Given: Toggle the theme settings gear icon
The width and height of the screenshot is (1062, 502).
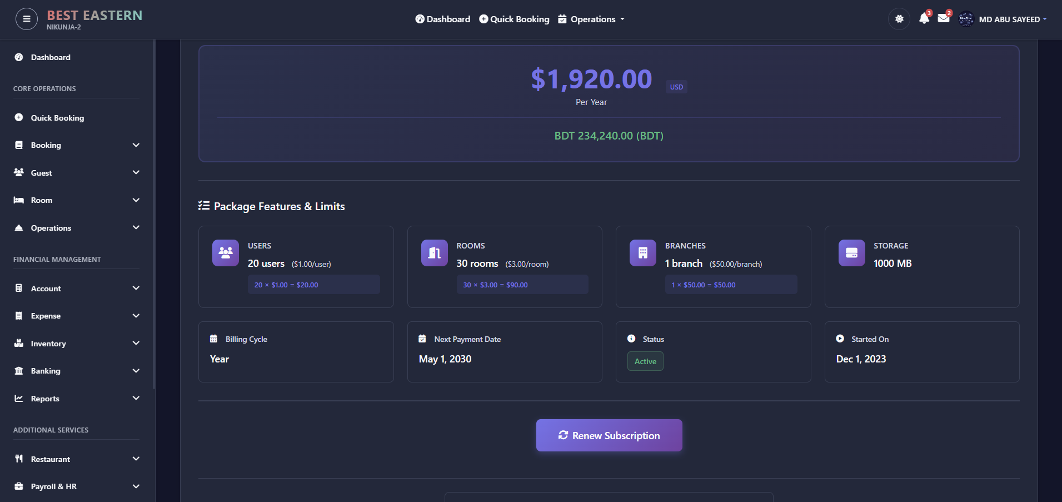Looking at the screenshot, I should (x=899, y=19).
